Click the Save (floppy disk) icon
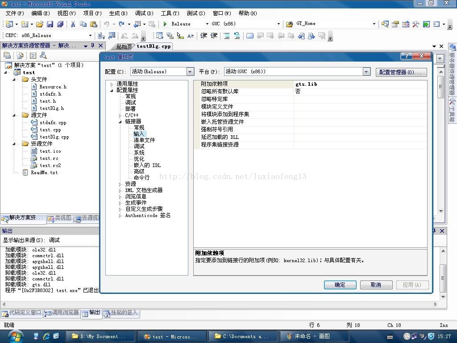Screen dimensions: 457x343 (x=50, y=24)
